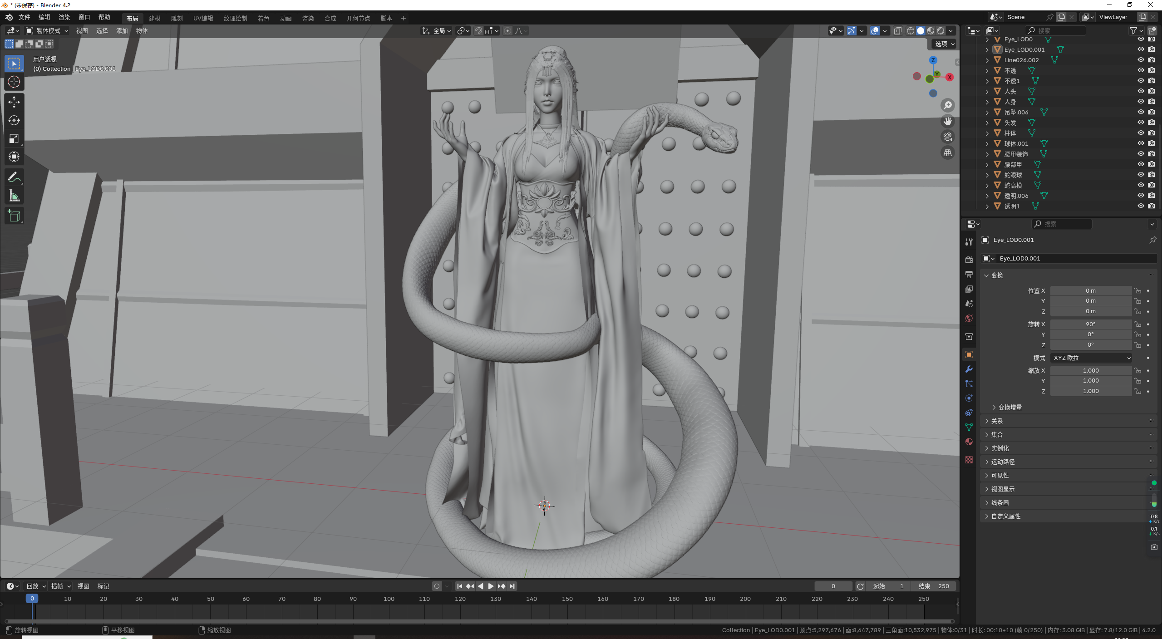The height and width of the screenshot is (639, 1162).
Task: Toggle camera view in viewport
Action: pos(948,137)
